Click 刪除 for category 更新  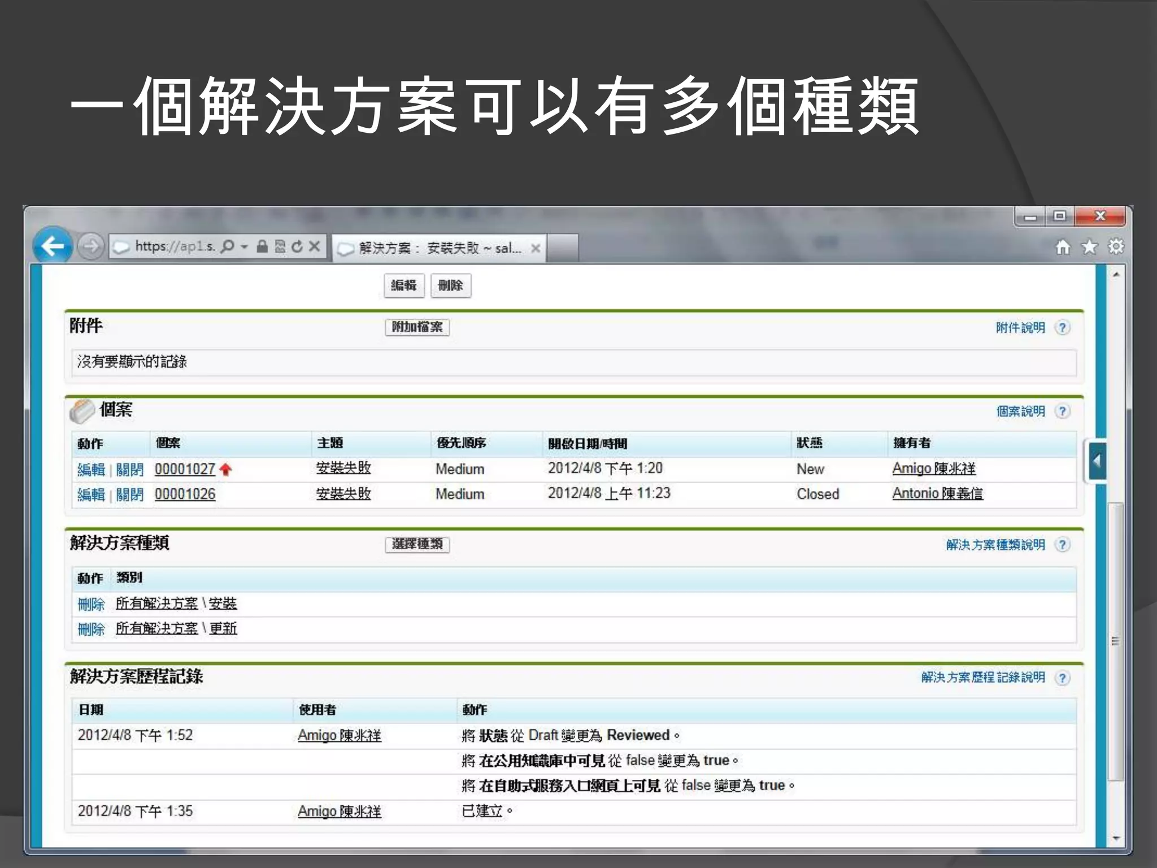[x=91, y=629]
